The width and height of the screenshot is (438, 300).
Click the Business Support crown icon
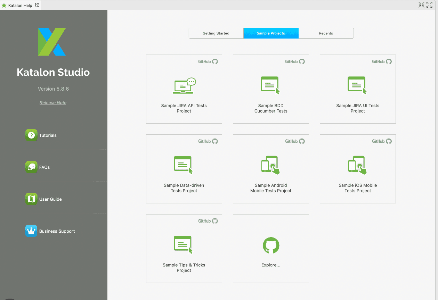31,231
